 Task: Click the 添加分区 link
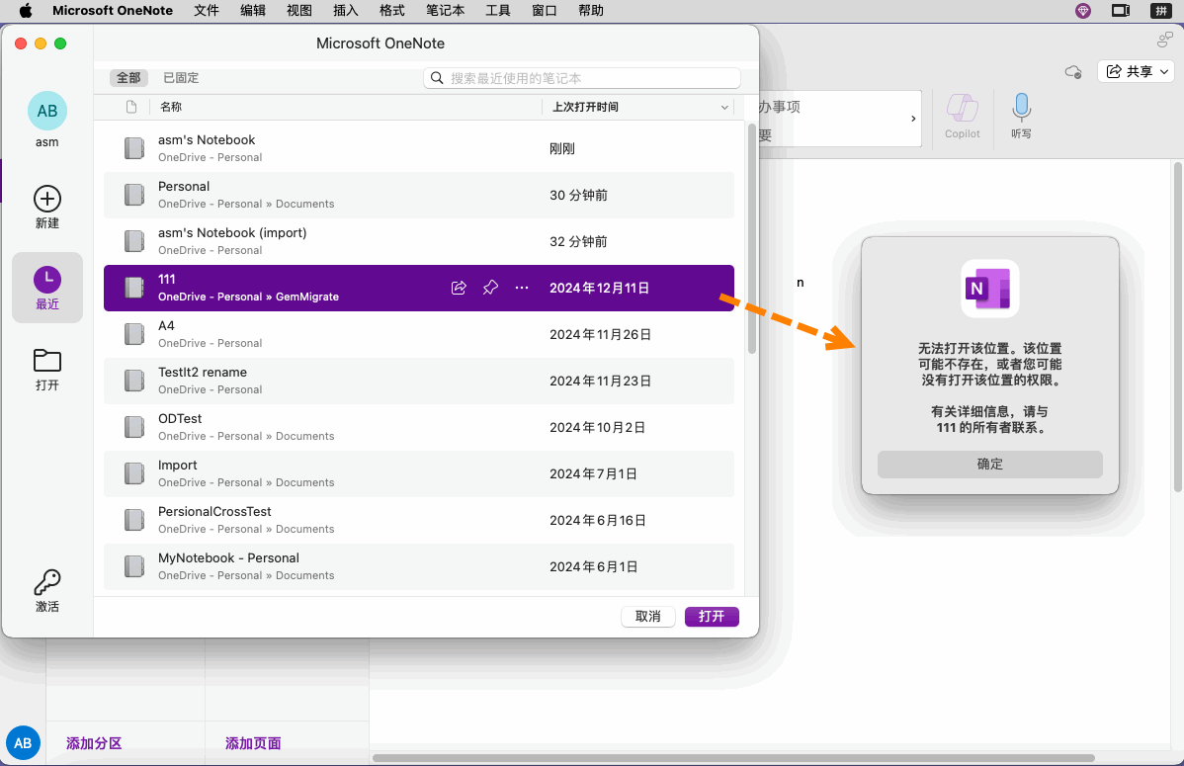94,743
